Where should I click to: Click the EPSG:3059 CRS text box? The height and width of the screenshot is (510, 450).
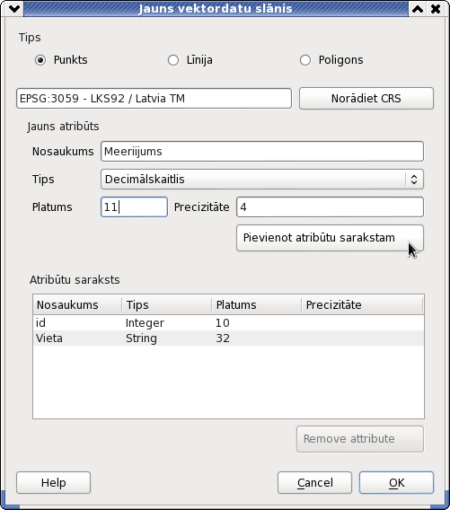coord(154,98)
